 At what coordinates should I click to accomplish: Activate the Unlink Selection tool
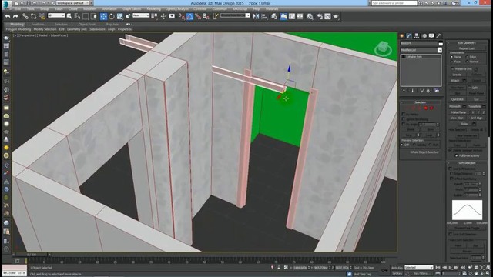pos(33,16)
